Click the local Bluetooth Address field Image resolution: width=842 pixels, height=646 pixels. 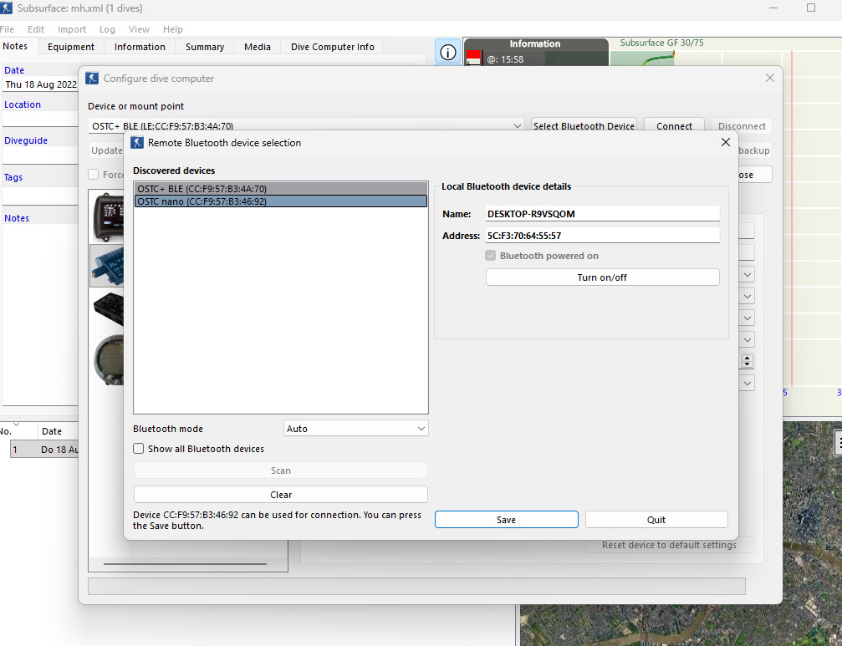[603, 235]
